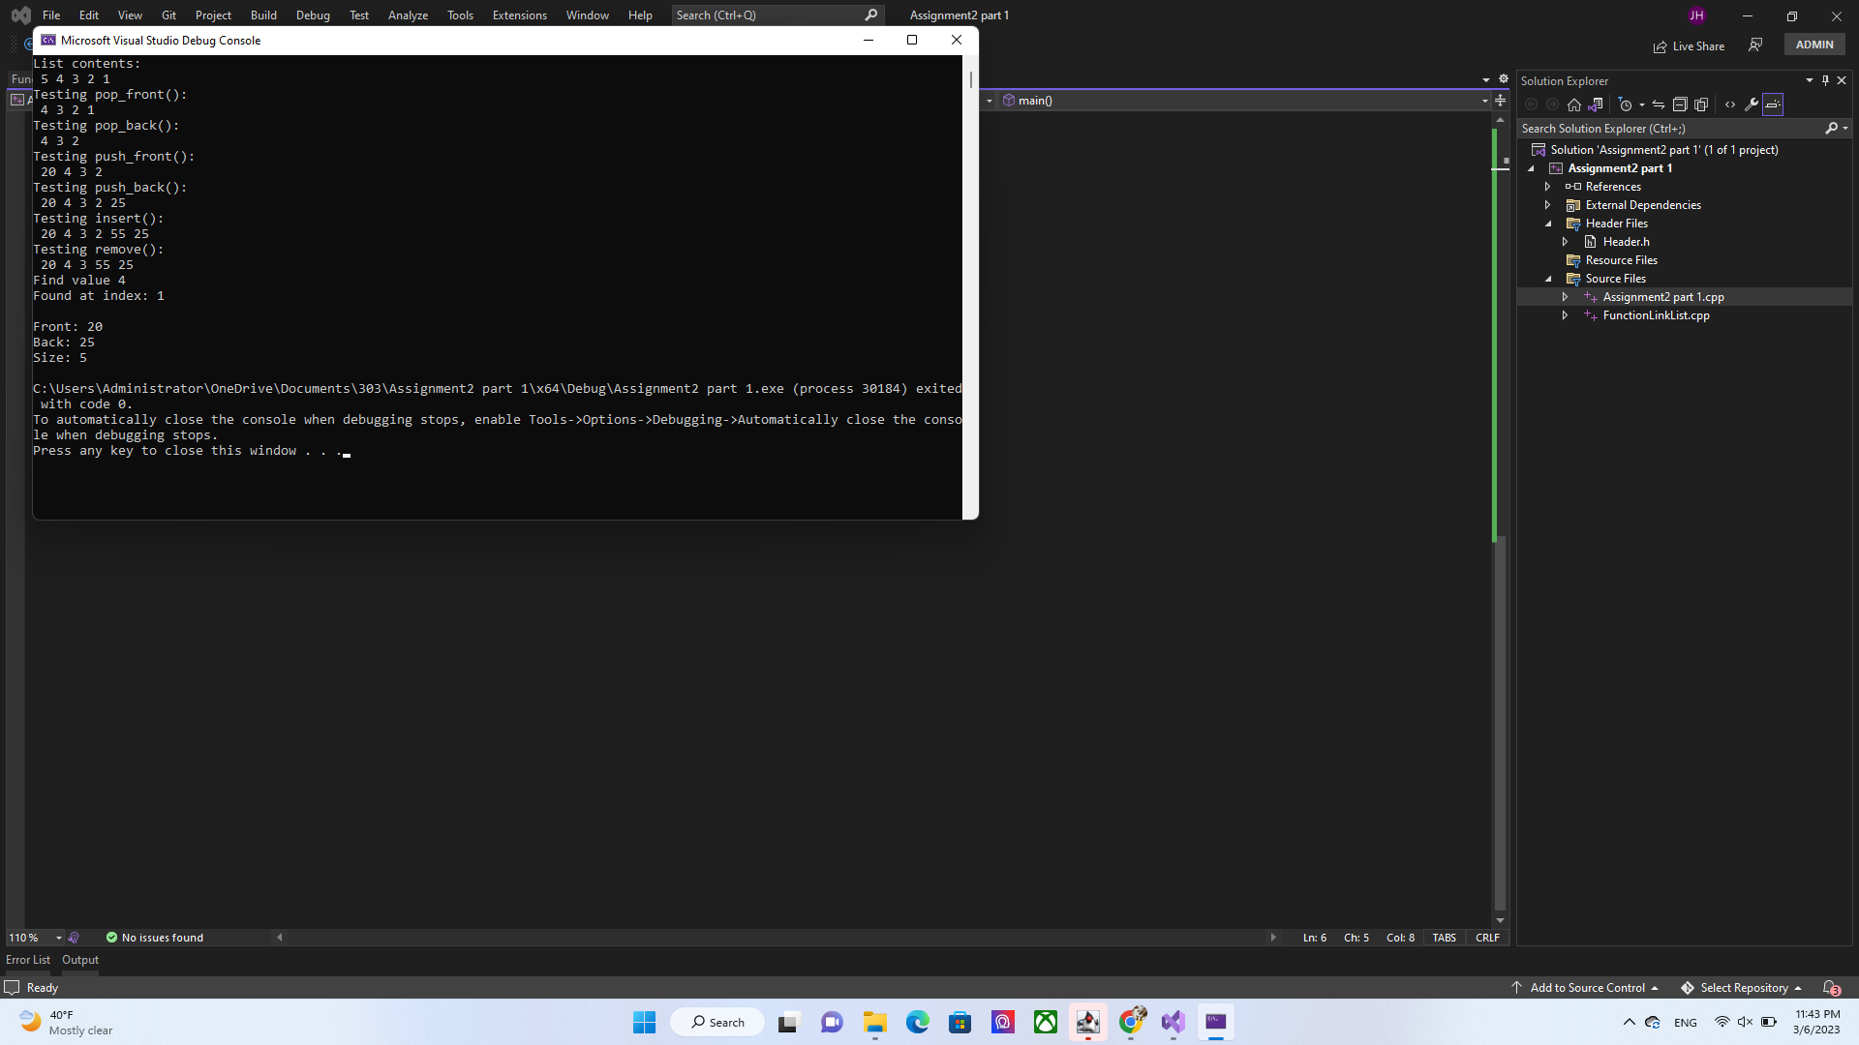Open the Debug menu

tap(313, 15)
